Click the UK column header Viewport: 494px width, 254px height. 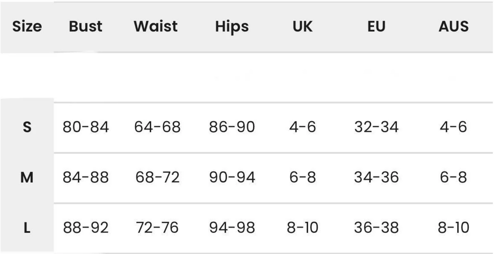pyautogui.click(x=303, y=26)
